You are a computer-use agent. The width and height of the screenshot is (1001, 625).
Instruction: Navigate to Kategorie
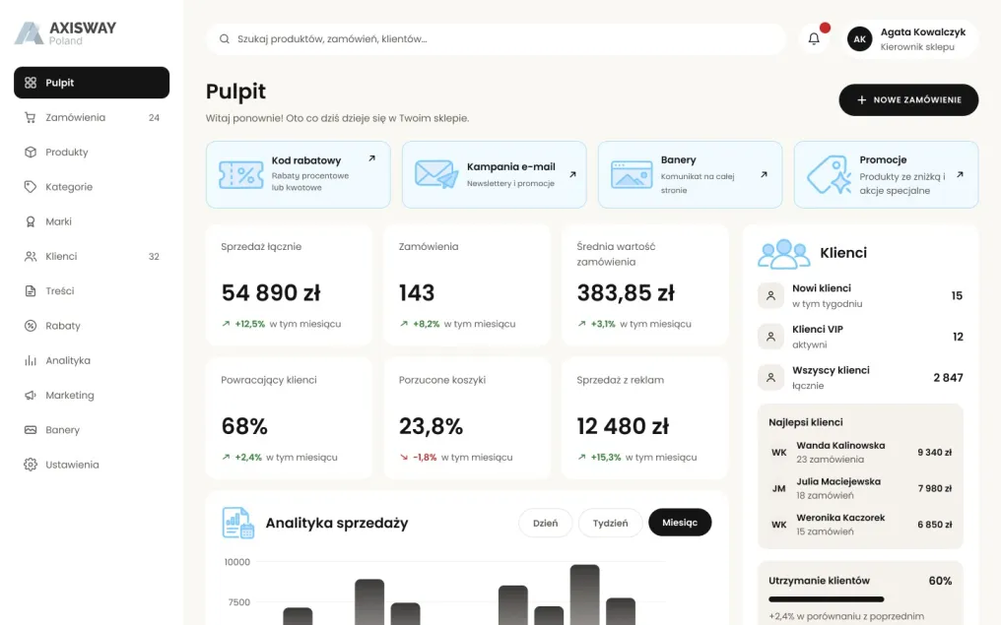point(92,187)
